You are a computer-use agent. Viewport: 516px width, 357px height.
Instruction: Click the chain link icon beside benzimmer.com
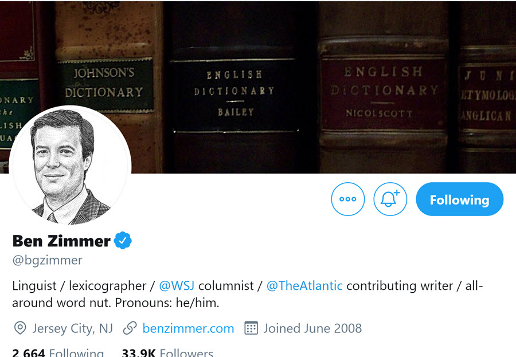(130, 328)
